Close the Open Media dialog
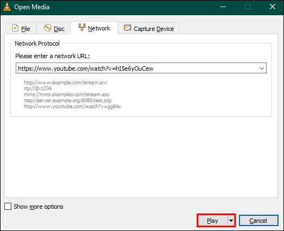The width and height of the screenshot is (284, 231). (x=273, y=7)
